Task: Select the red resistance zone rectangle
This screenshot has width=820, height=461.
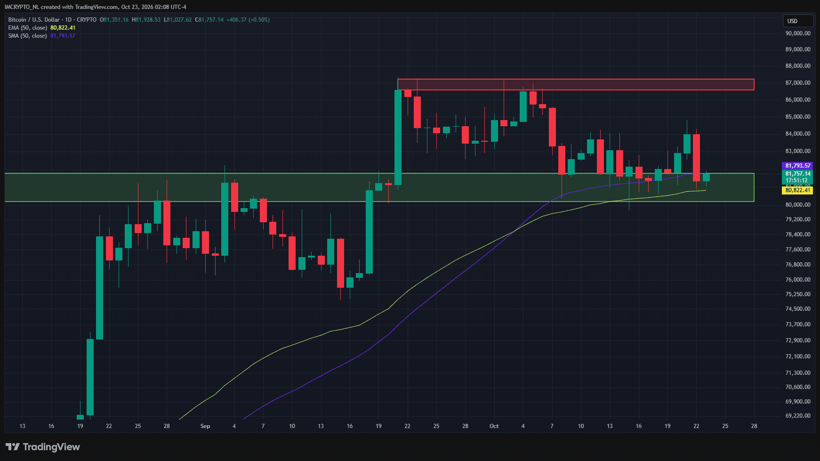Action: [576, 84]
